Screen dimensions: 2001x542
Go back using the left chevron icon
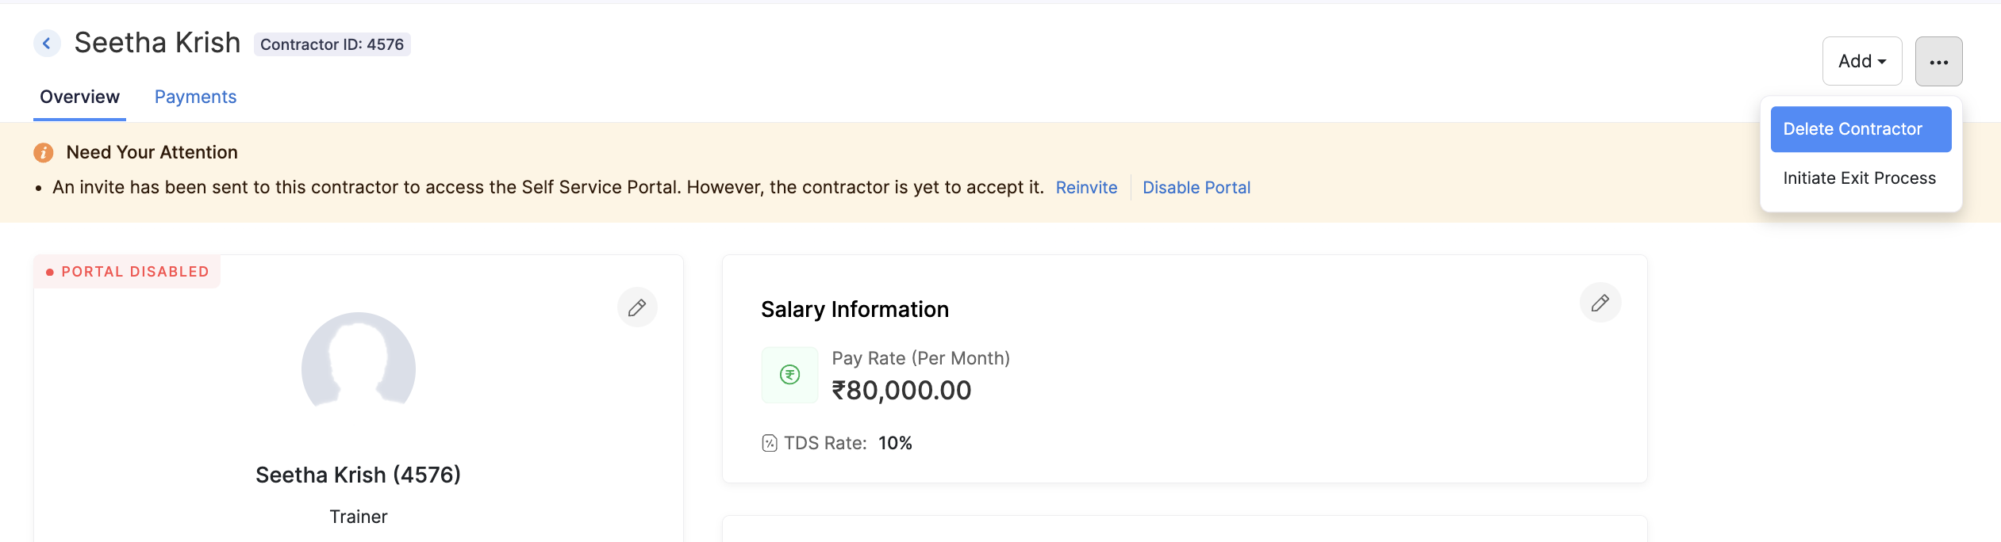point(47,44)
